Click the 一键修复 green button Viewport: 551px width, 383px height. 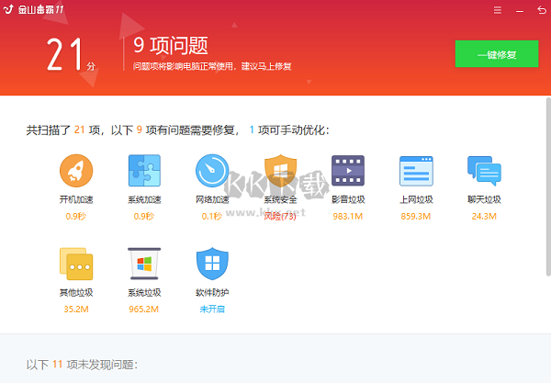pos(497,54)
